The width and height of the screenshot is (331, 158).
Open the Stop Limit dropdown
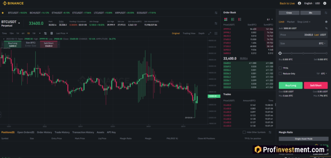click(304, 22)
